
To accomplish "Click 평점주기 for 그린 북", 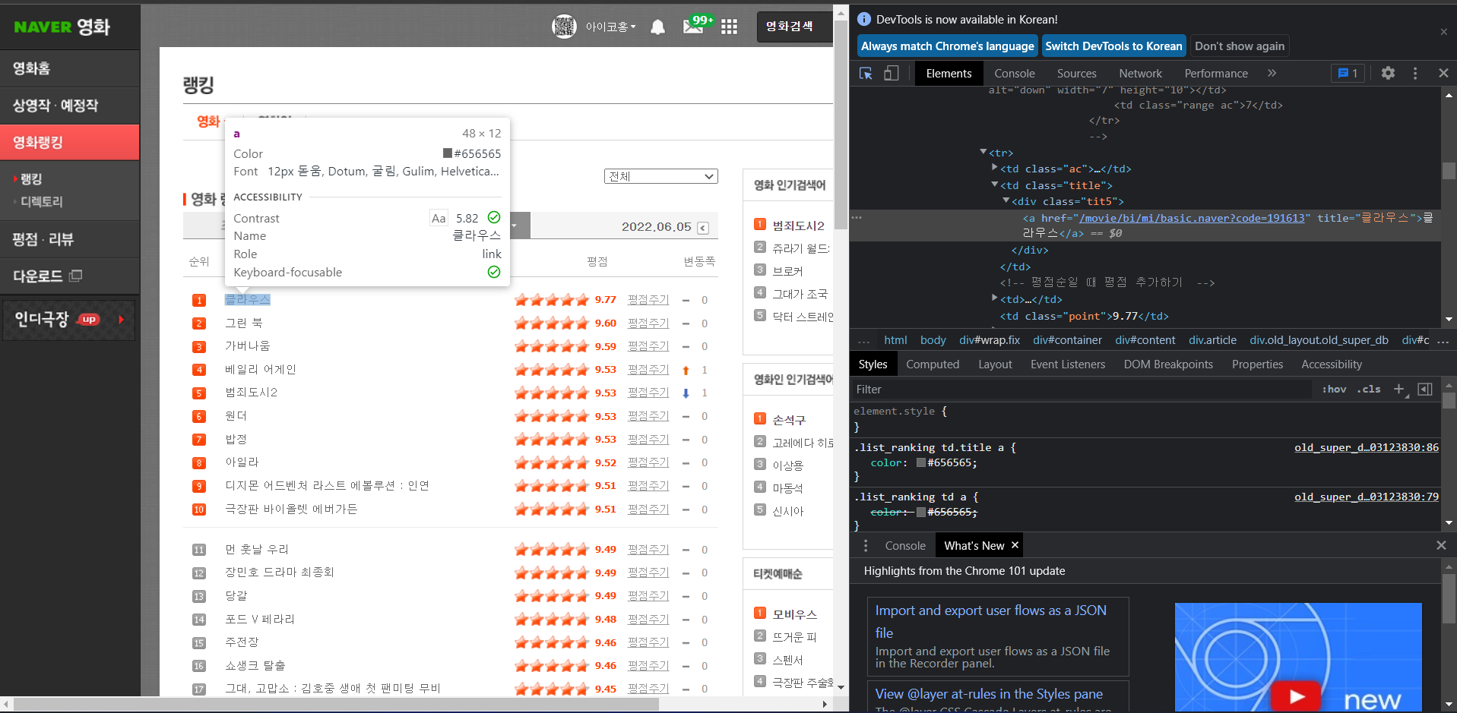I will click(x=648, y=323).
